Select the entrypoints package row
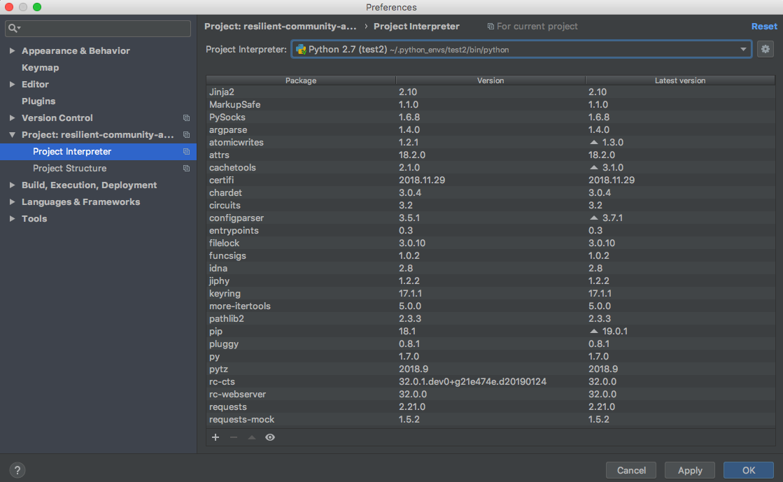The width and height of the screenshot is (783, 482). (x=491, y=230)
